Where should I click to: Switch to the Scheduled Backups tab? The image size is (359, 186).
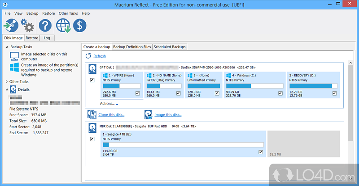click(x=170, y=46)
